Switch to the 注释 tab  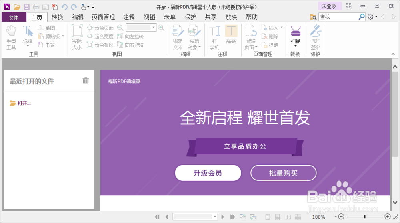tap(129, 17)
